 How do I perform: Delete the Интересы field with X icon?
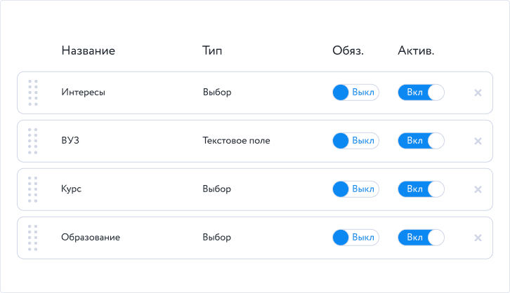(478, 93)
